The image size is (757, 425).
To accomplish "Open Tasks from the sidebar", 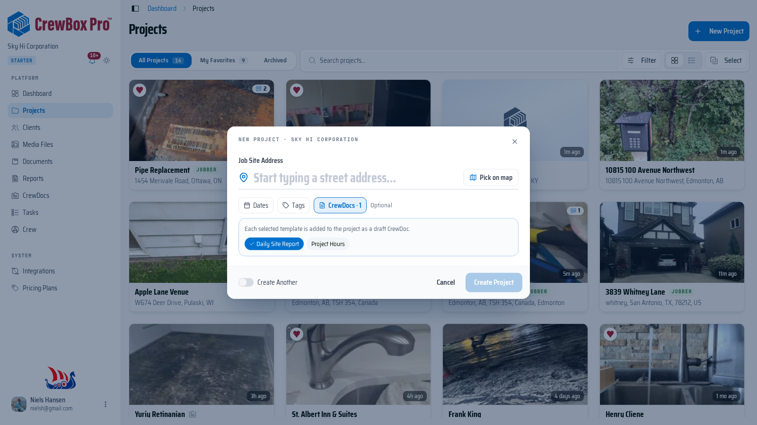I will [x=60, y=212].
